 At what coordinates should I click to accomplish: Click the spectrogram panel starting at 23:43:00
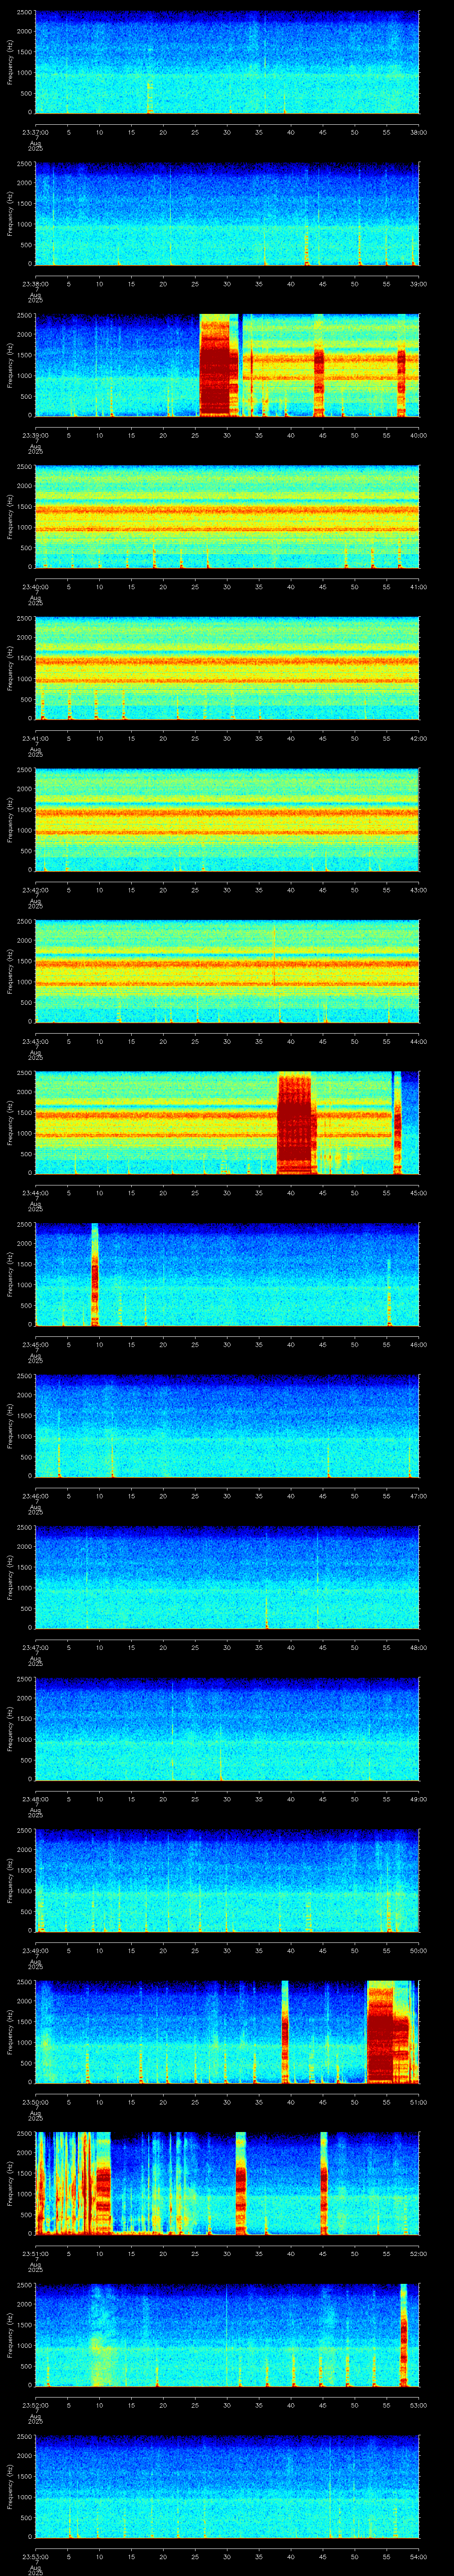click(x=227, y=971)
